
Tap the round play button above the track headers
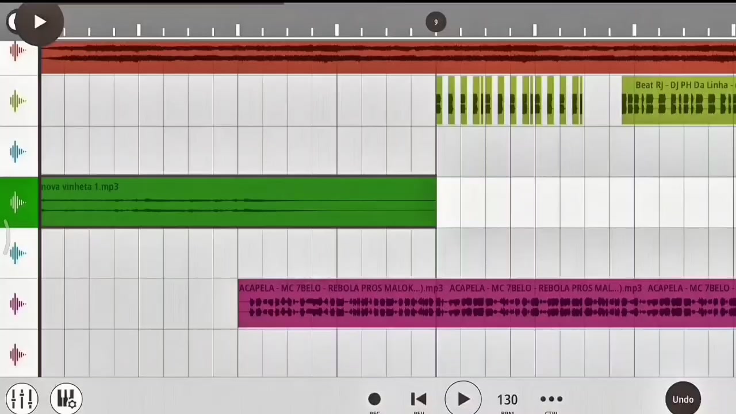[x=39, y=22]
